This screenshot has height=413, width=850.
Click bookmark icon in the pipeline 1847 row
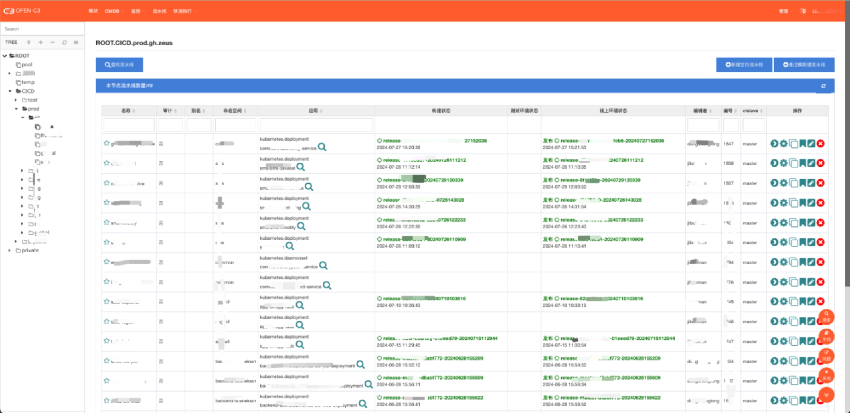coord(803,143)
